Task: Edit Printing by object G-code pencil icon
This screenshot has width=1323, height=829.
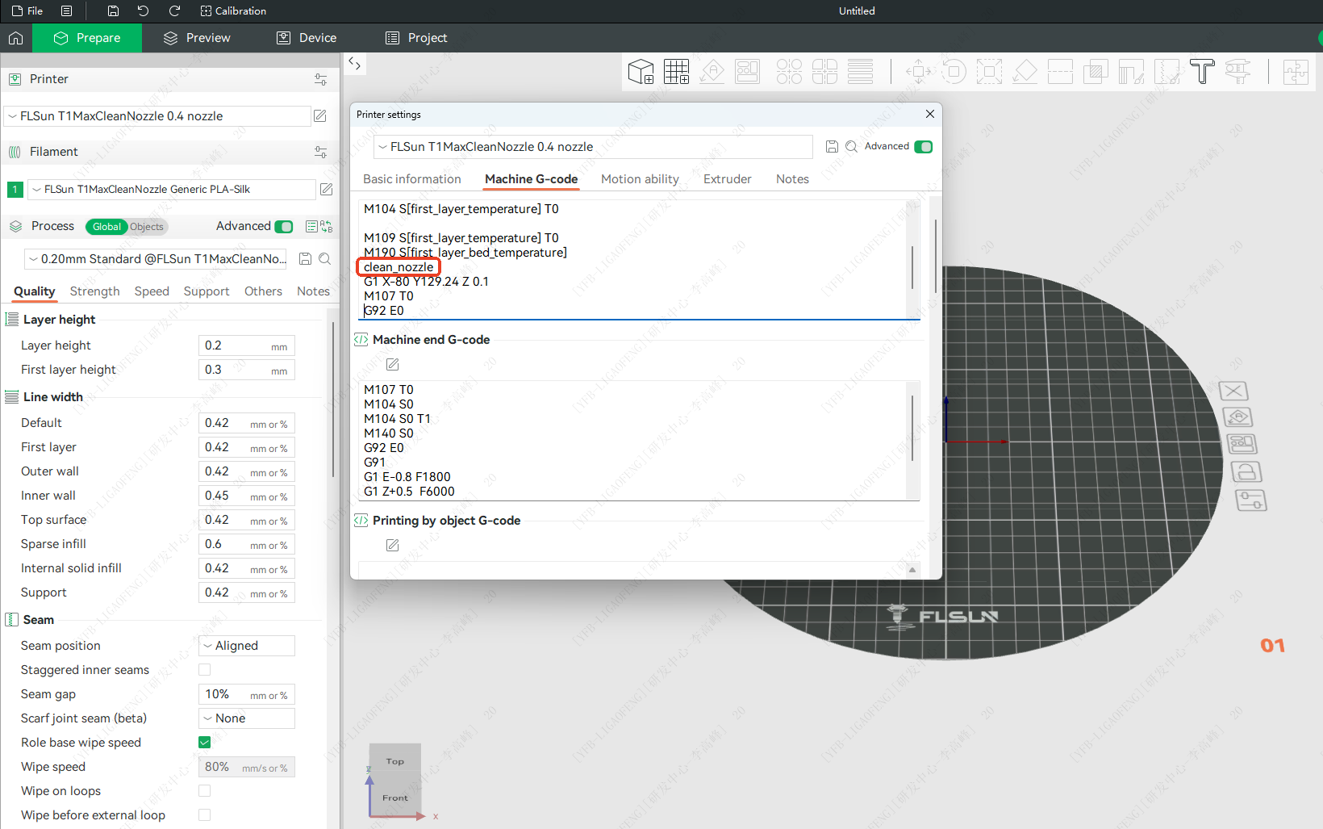Action: coord(393,546)
